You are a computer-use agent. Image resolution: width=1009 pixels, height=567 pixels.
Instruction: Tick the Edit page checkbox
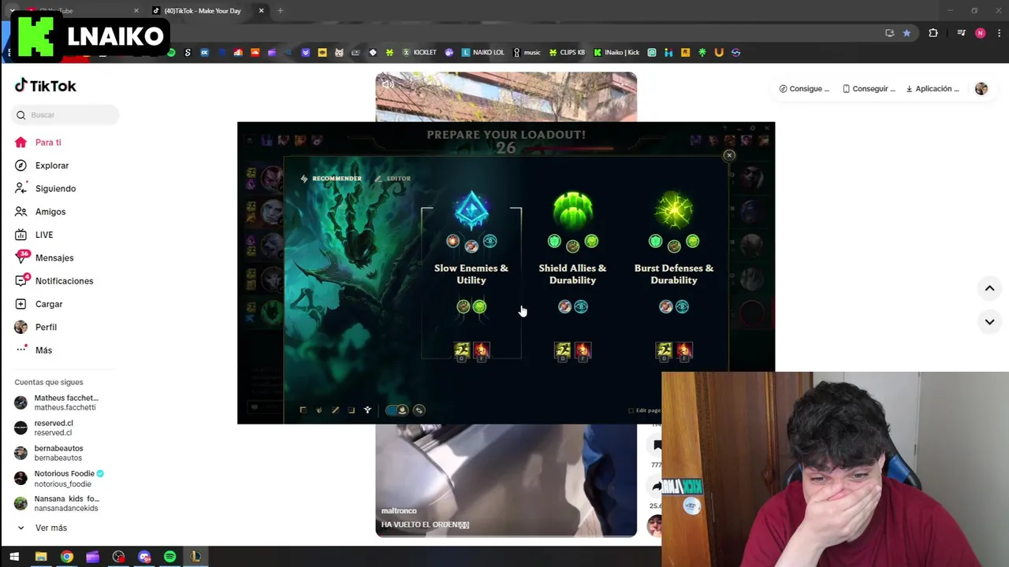tap(631, 410)
